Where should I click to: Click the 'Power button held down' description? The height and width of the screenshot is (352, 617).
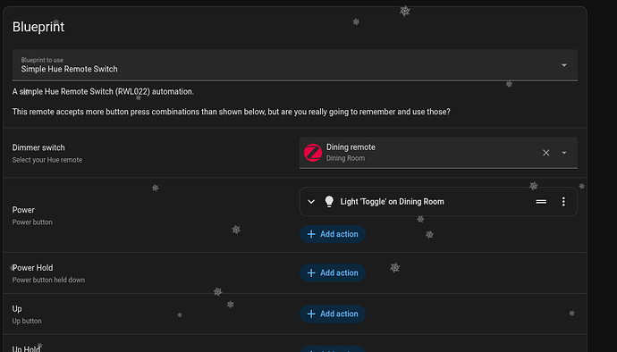click(48, 280)
